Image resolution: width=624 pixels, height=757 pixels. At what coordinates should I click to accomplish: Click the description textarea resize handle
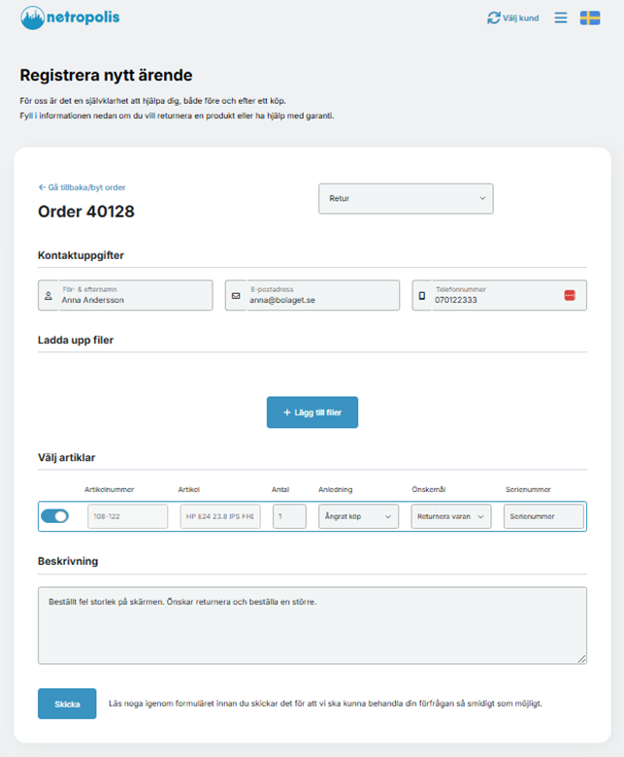pyautogui.click(x=582, y=659)
